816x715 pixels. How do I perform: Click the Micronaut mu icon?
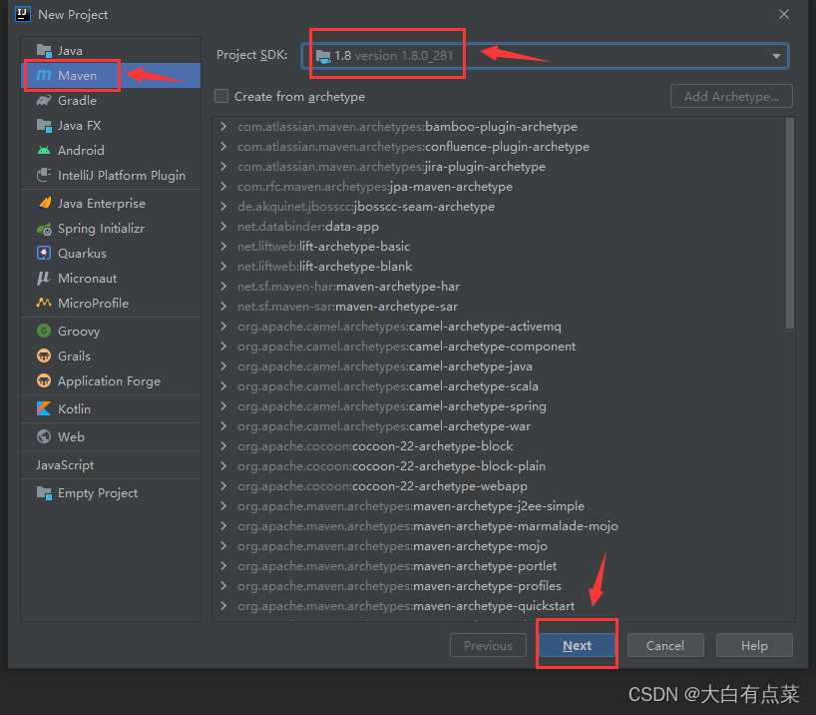click(44, 278)
